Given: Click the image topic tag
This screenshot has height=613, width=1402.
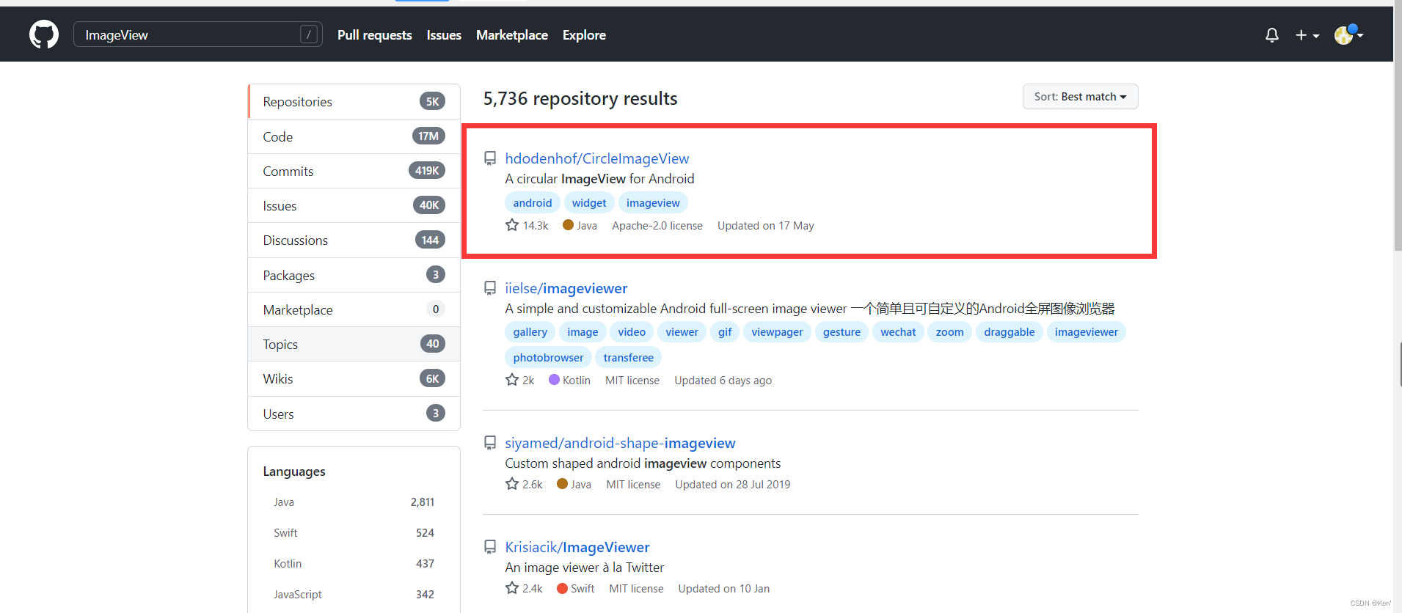Looking at the screenshot, I should tap(583, 332).
